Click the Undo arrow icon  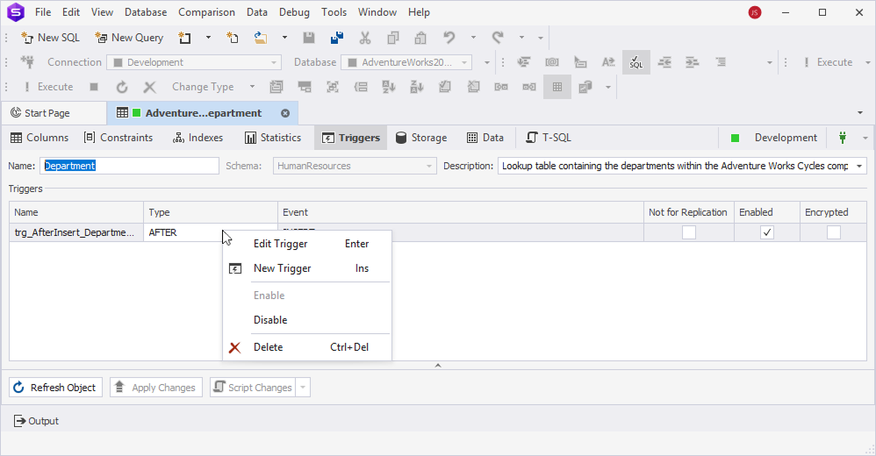pos(449,38)
